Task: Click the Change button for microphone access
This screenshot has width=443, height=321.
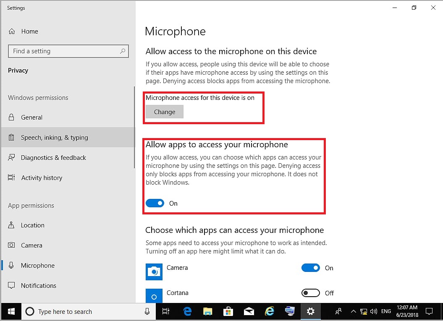Action: click(x=165, y=112)
